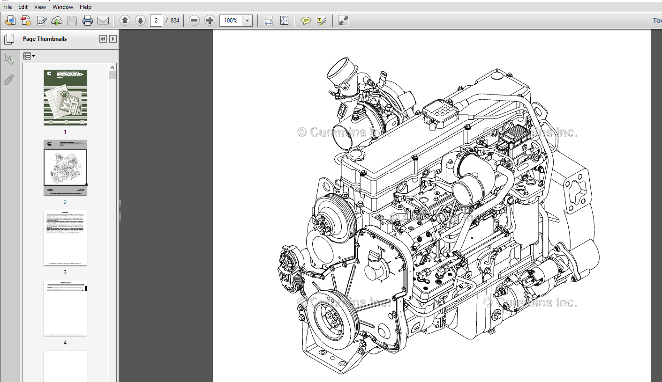The width and height of the screenshot is (662, 382).
Task: Click the cloud upload icon
Action: coord(57,21)
